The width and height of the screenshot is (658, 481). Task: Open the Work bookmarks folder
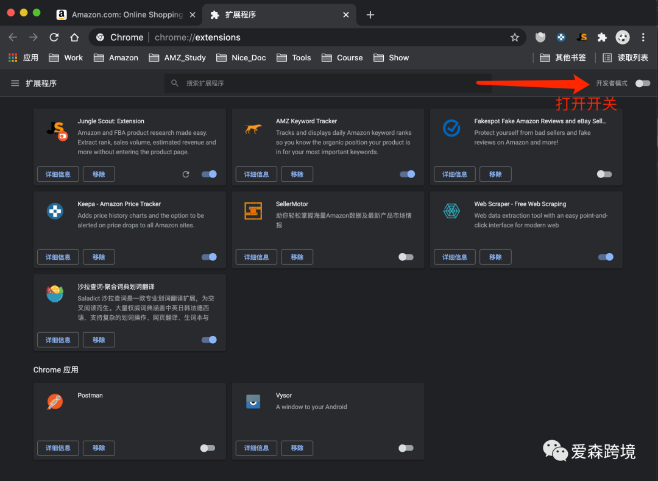tap(66, 57)
